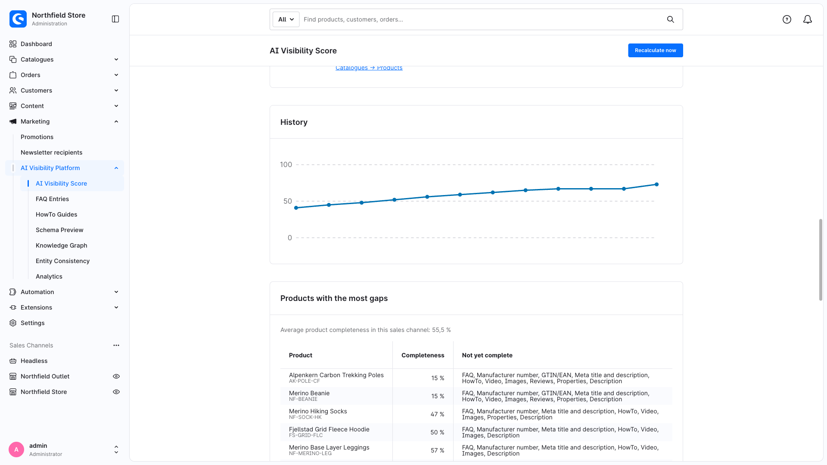Follow the Catalogues → Products link
The width and height of the screenshot is (827, 465).
click(369, 68)
